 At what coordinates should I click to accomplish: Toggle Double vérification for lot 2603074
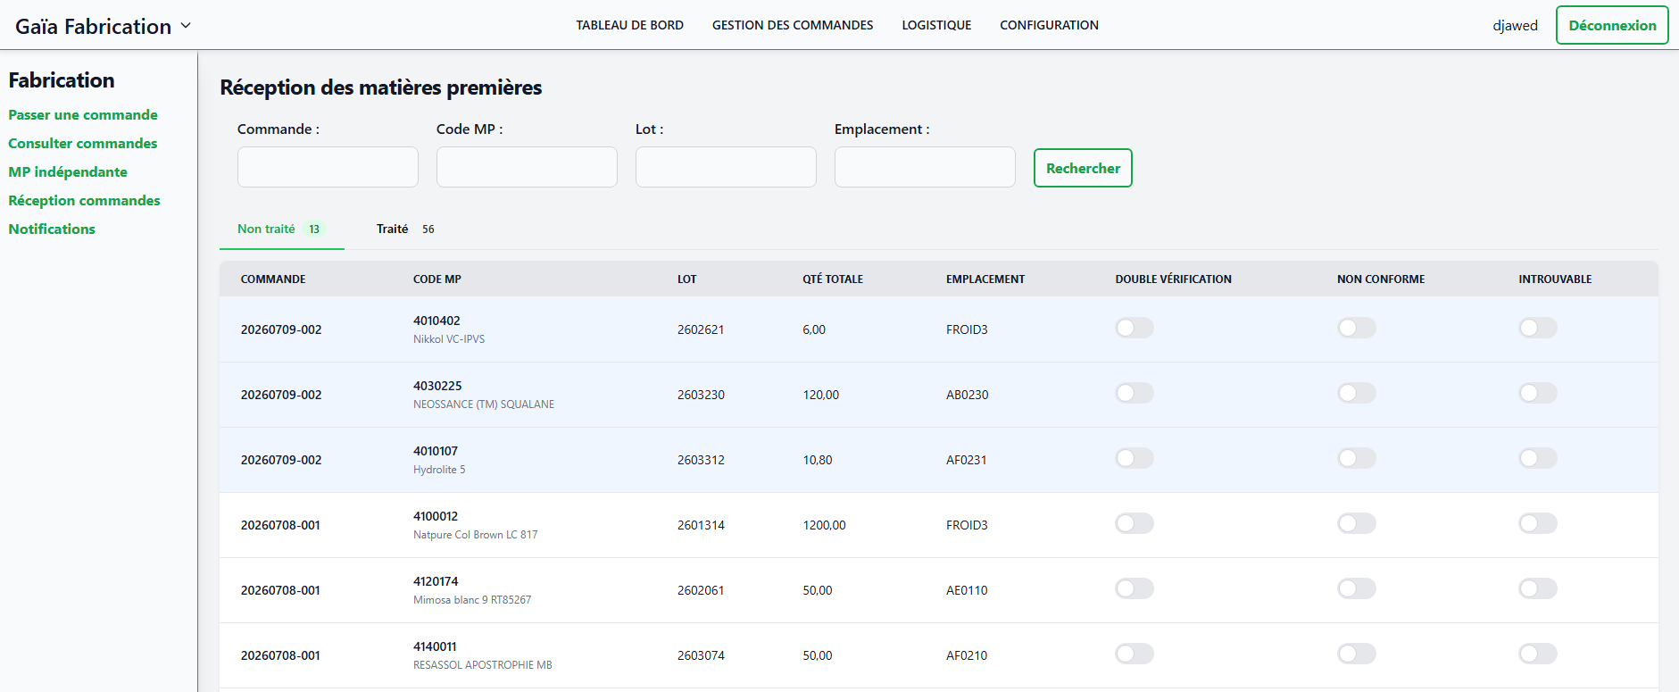[x=1135, y=654]
